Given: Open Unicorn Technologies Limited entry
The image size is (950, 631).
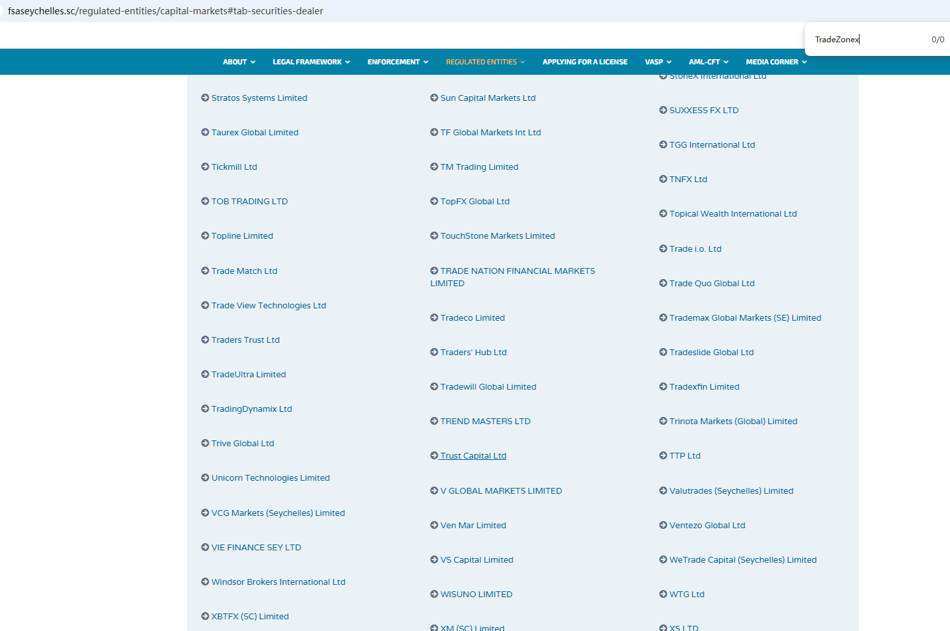Looking at the screenshot, I should (x=271, y=477).
